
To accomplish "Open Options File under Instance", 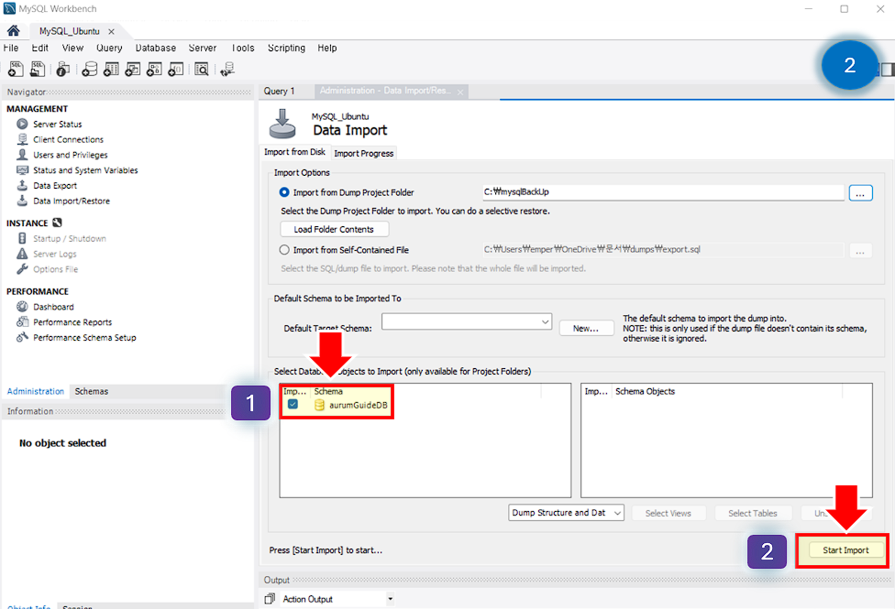I will point(55,269).
